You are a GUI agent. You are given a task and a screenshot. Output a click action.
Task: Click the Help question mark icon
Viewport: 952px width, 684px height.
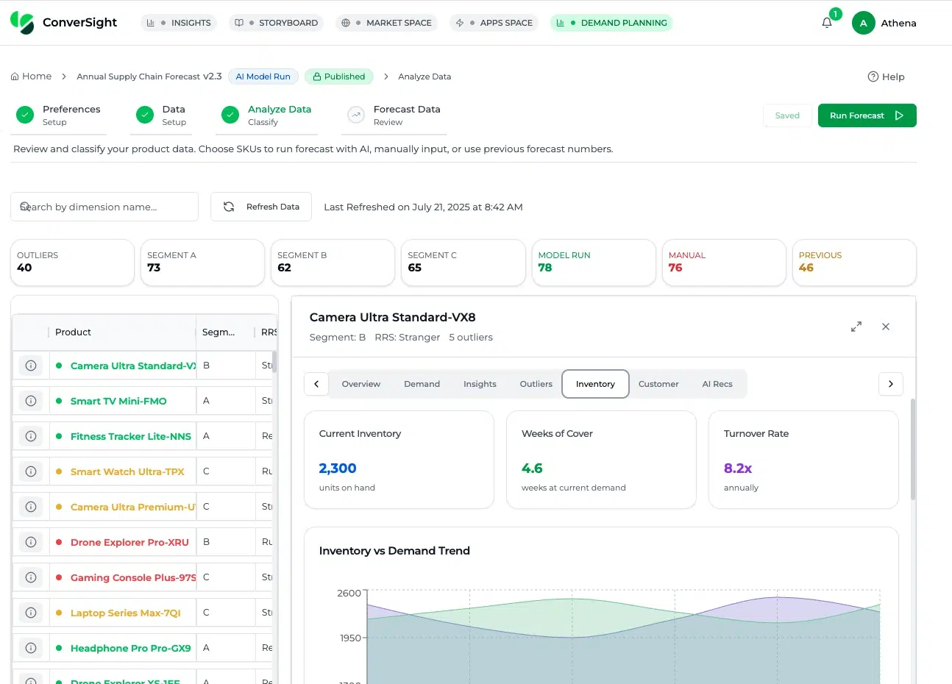873,76
